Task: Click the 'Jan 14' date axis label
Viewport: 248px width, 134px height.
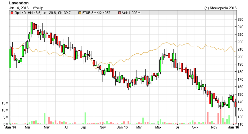Action: tap(11, 127)
